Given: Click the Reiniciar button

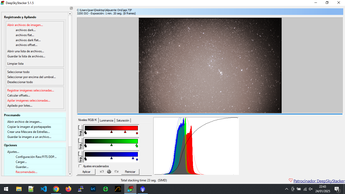Looking at the screenshot, I should coord(130,172).
